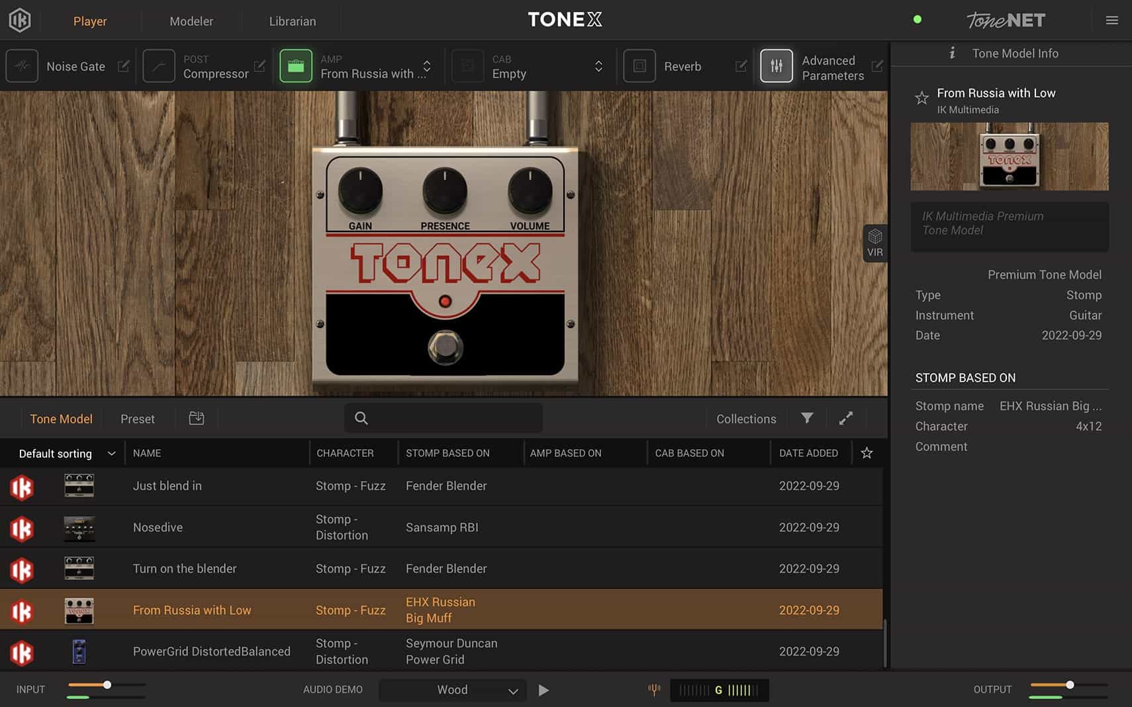
Task: Sort by CHARACTER column header
Action: tap(345, 453)
